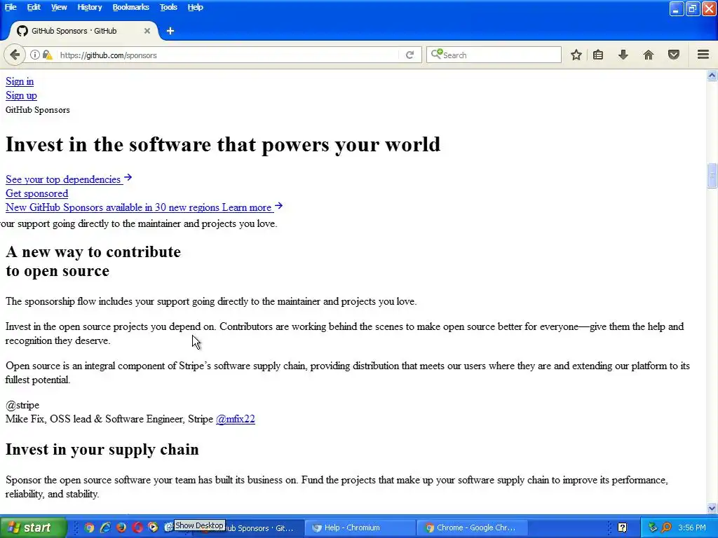Open See your top dependencies link
The width and height of the screenshot is (718, 538).
[69, 179]
